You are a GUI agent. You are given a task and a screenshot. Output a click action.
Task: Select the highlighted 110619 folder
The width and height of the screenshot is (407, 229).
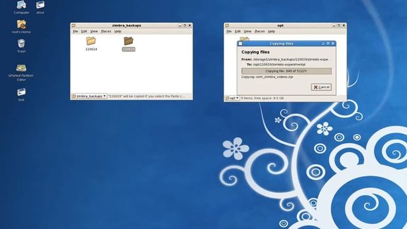tap(128, 43)
